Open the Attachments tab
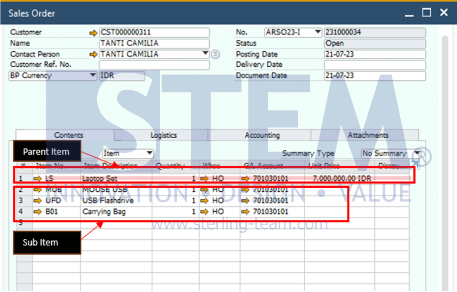Image resolution: width=457 pixels, height=292 pixels. pos(368,135)
